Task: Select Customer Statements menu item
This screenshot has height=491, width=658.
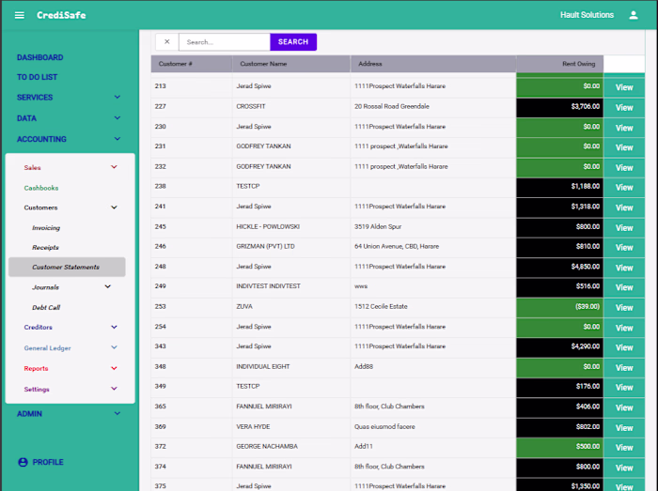Action: point(67,267)
